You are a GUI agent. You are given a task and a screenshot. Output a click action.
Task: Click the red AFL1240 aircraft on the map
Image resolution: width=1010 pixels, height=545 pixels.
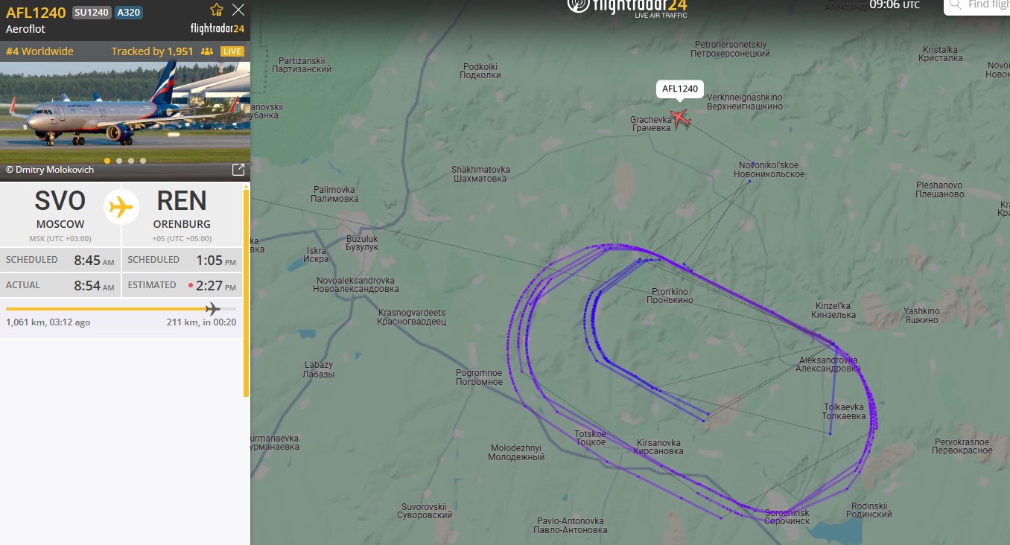(679, 118)
